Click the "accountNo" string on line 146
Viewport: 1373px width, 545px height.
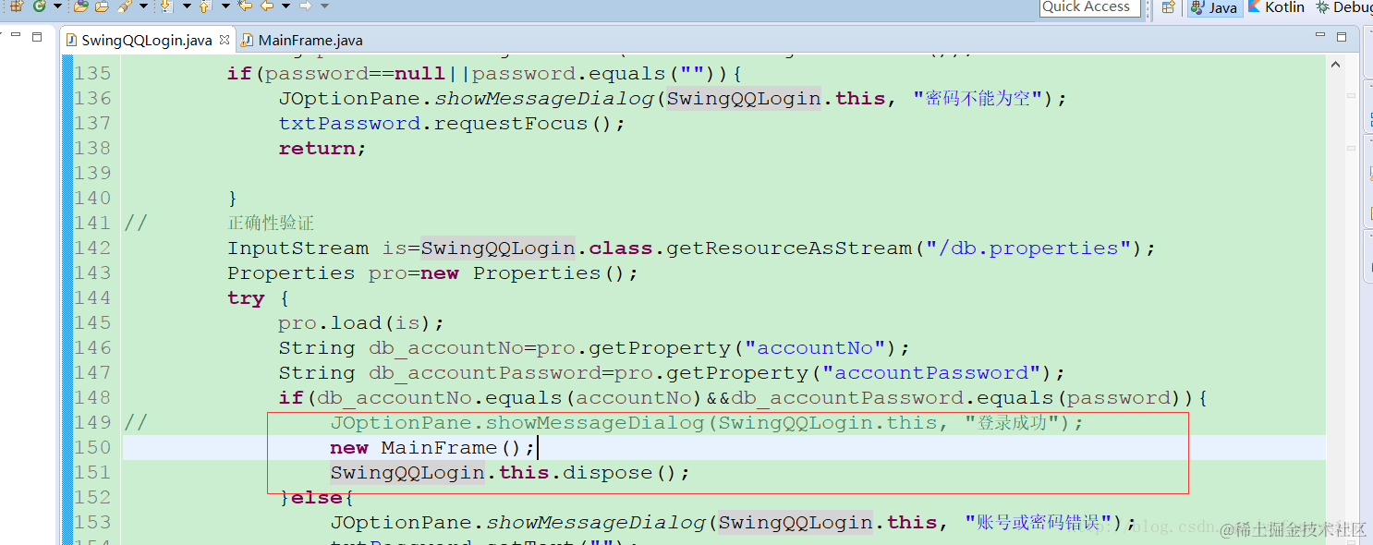[816, 347]
